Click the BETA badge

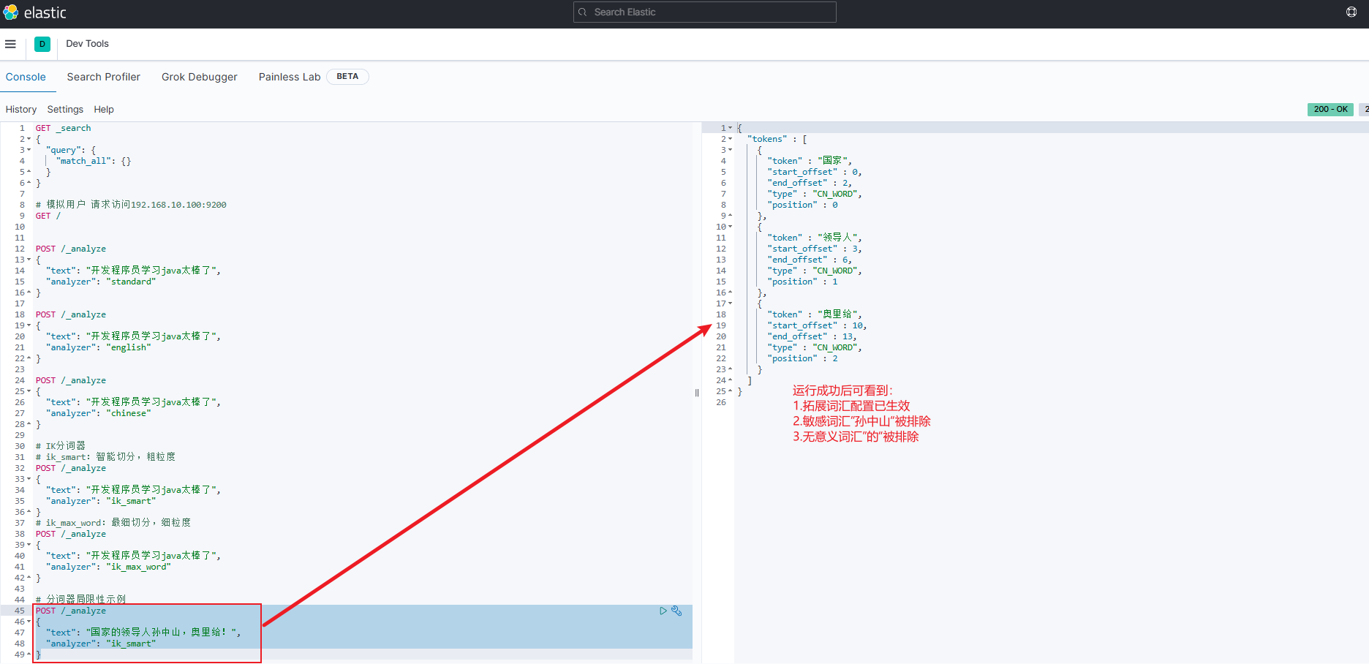347,76
